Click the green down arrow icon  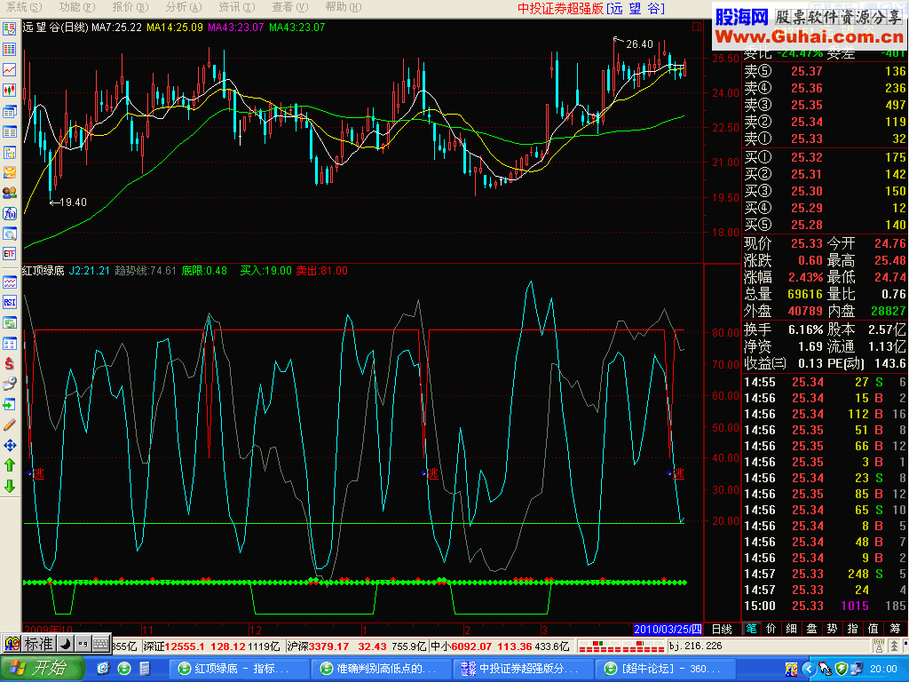[x=10, y=486]
